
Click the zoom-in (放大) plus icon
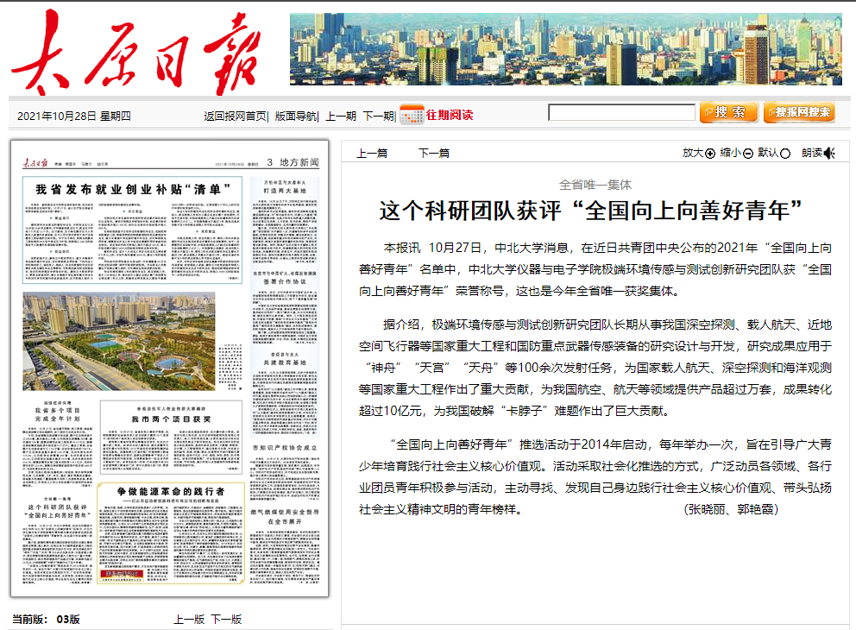pyautogui.click(x=710, y=154)
